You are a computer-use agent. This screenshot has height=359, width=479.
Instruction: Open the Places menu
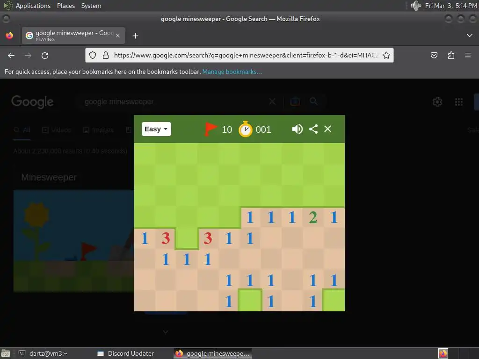66,6
